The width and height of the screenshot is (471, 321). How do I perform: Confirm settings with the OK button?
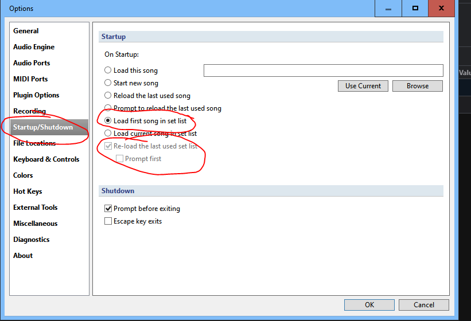pos(369,305)
